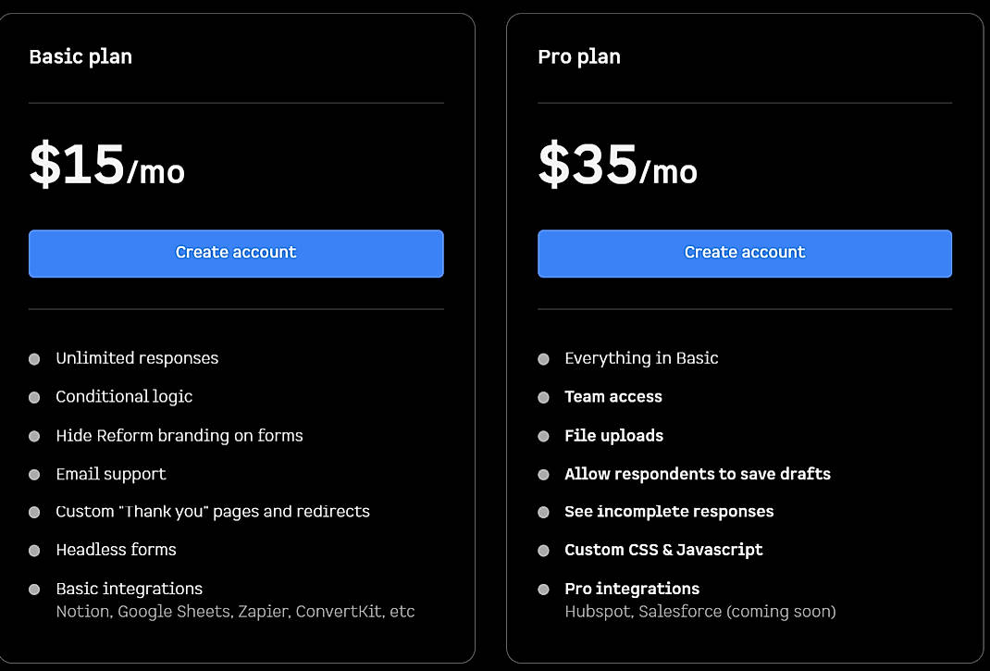Click Create account under Pro plan

tap(745, 252)
